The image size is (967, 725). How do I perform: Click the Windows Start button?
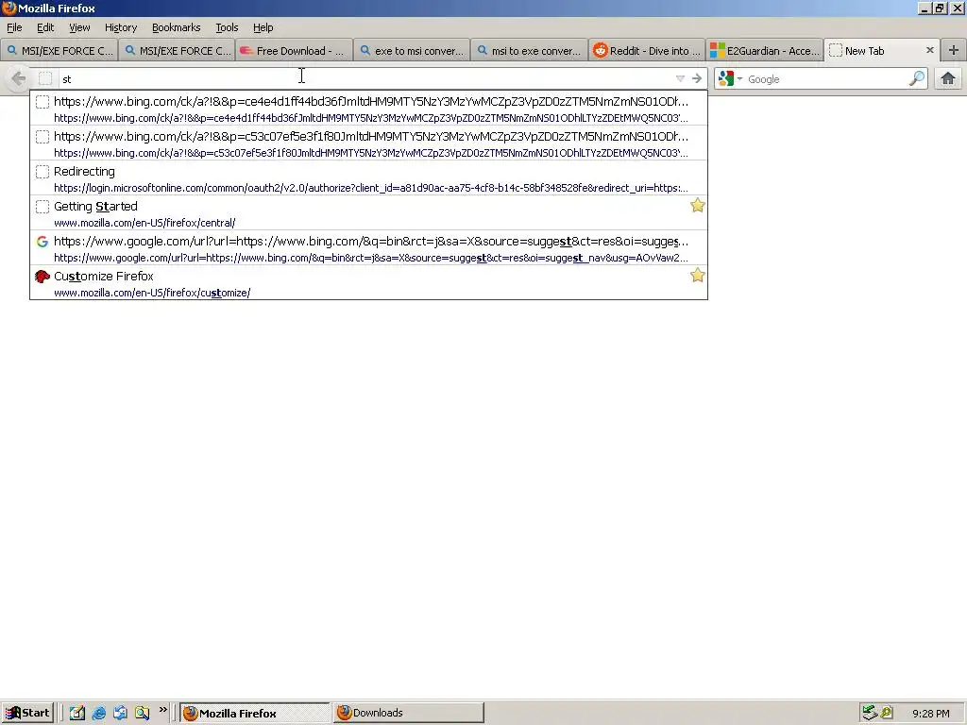[27, 713]
